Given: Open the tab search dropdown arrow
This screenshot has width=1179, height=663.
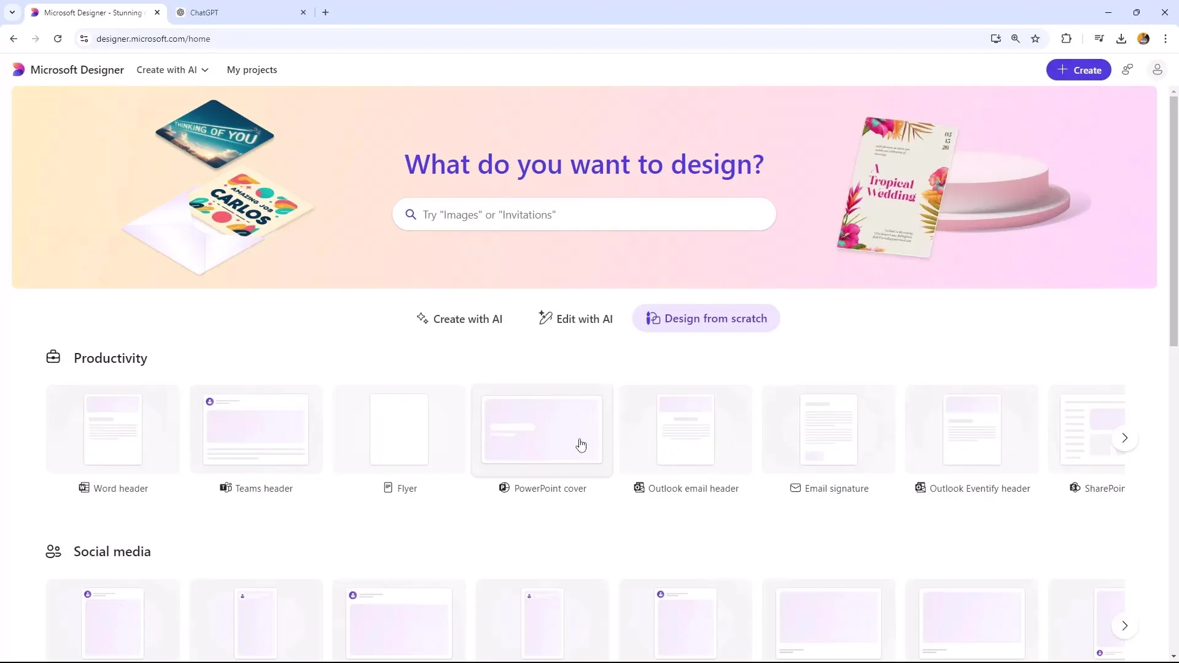Looking at the screenshot, I should pyautogui.click(x=12, y=12).
